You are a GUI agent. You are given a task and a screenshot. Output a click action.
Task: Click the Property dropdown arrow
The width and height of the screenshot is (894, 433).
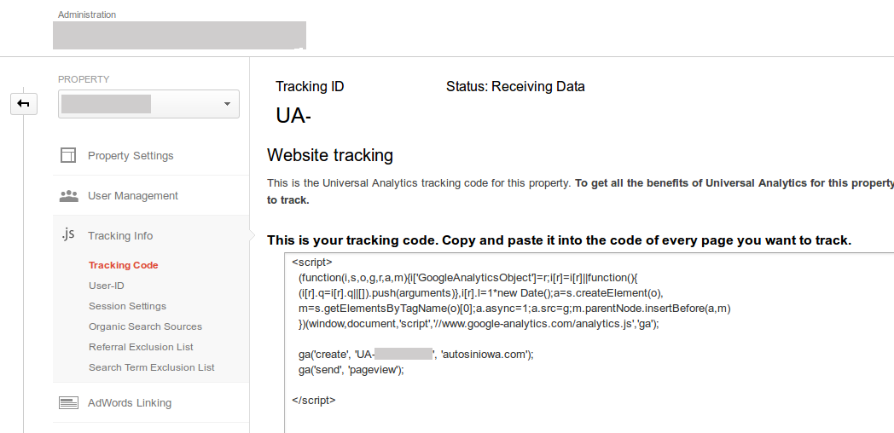click(227, 105)
